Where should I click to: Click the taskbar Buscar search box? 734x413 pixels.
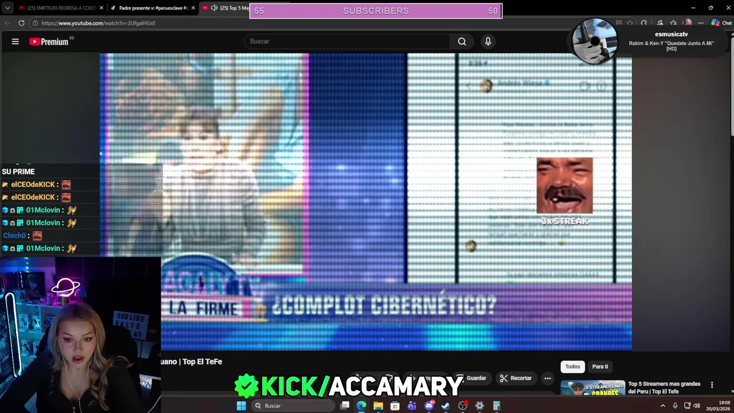coord(292,406)
